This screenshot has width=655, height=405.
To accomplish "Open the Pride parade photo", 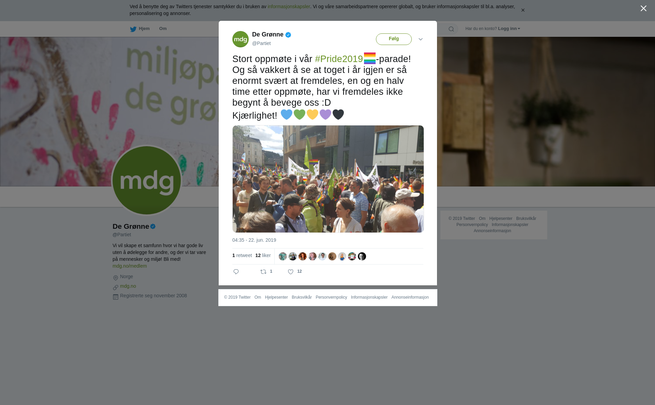I will [328, 179].
